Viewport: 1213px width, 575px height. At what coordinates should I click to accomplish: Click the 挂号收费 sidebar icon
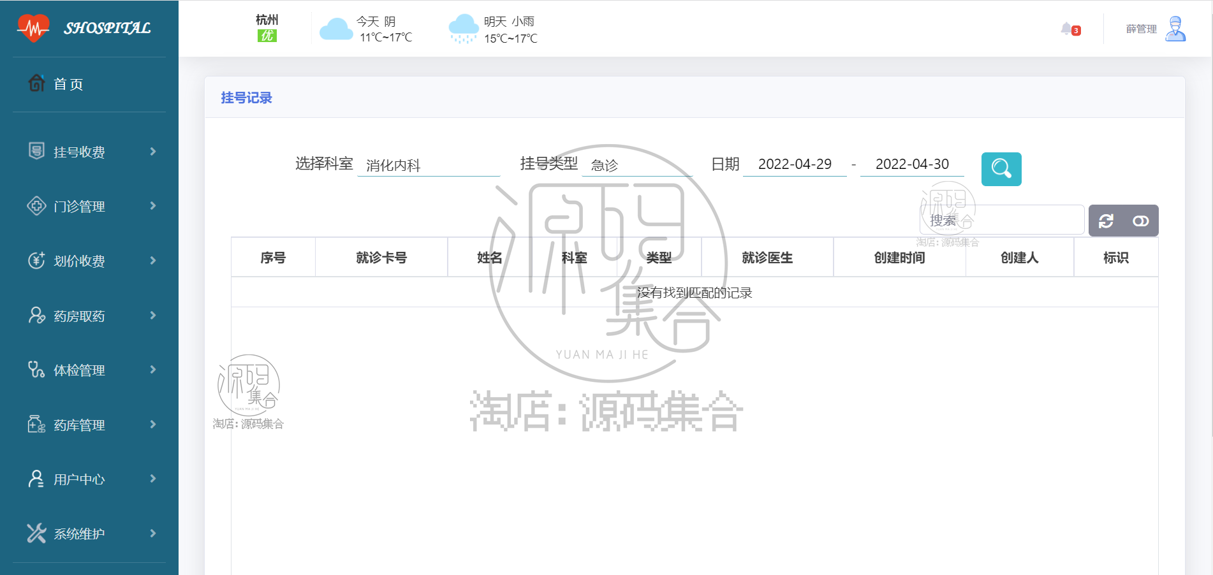(x=36, y=151)
